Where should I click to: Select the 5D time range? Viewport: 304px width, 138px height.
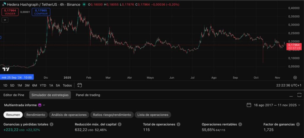[12, 85]
